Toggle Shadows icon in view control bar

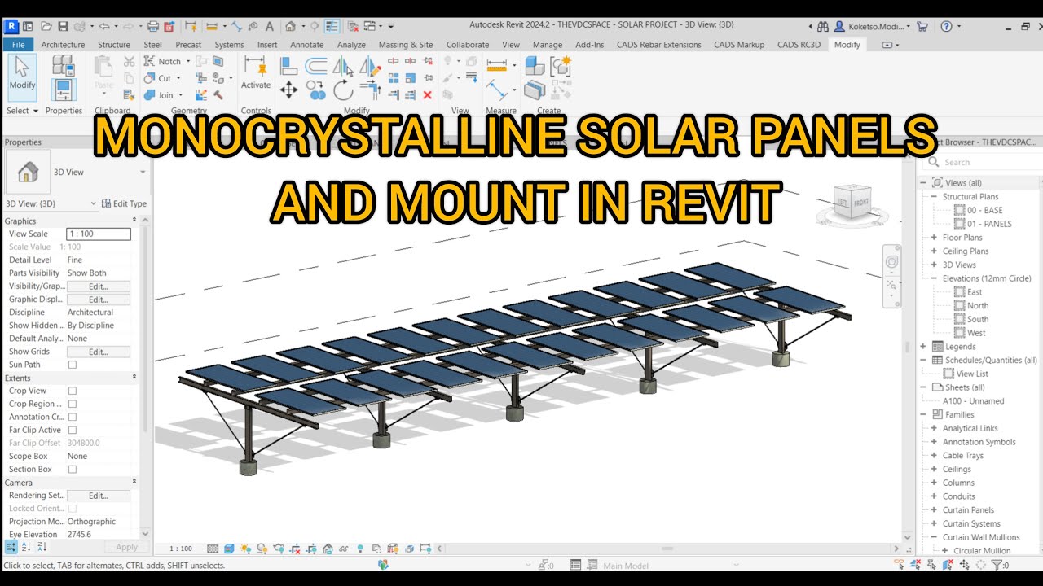(x=262, y=549)
